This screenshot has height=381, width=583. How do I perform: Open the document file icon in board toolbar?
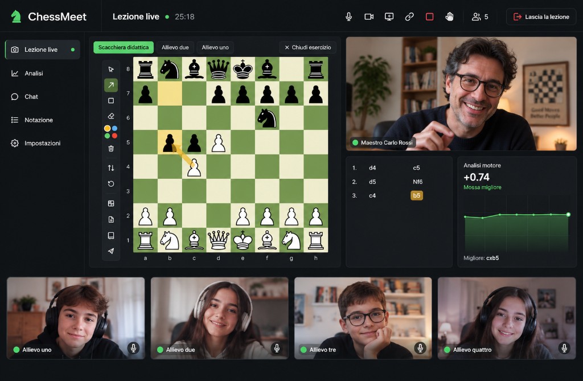(111, 219)
